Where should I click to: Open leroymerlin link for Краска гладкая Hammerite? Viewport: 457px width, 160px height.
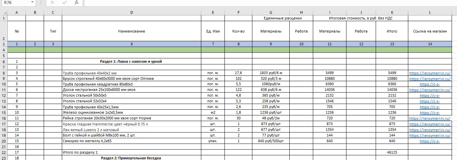pos(430,124)
